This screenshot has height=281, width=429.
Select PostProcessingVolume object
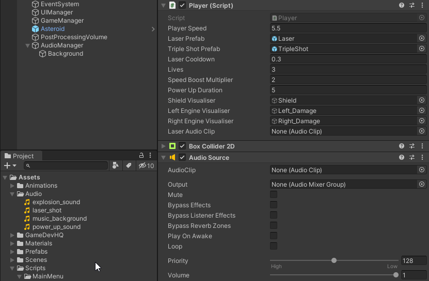click(x=74, y=37)
